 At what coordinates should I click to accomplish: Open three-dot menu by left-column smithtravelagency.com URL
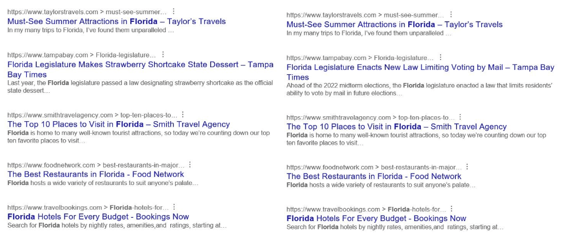click(183, 115)
